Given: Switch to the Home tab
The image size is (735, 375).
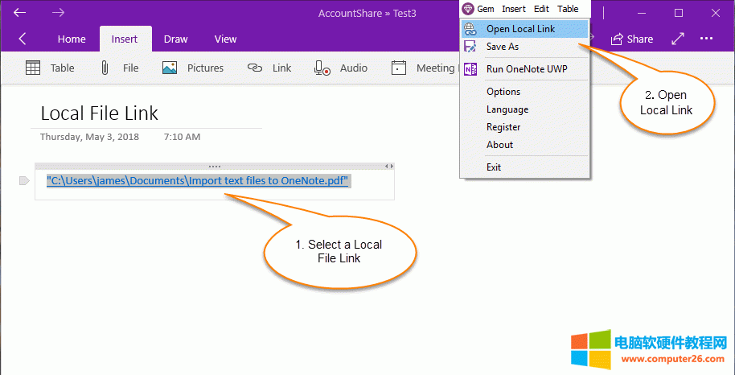Looking at the screenshot, I should pyautogui.click(x=72, y=39).
